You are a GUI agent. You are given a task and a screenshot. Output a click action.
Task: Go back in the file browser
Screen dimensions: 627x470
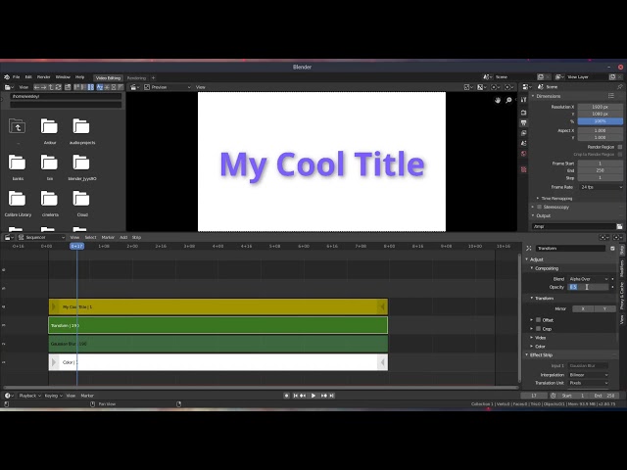36,87
